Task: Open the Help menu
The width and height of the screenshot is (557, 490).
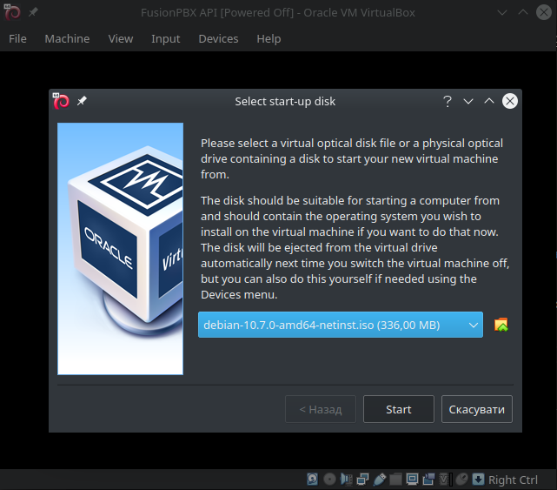Action: 269,38
